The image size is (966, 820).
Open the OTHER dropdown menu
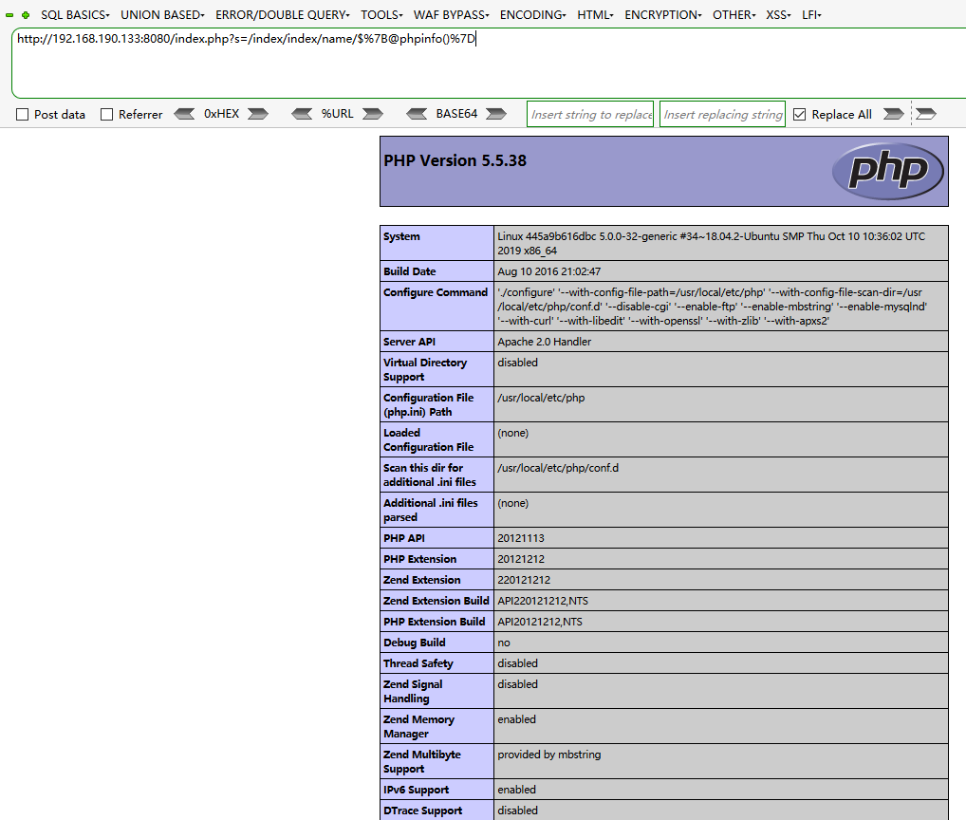pos(734,15)
